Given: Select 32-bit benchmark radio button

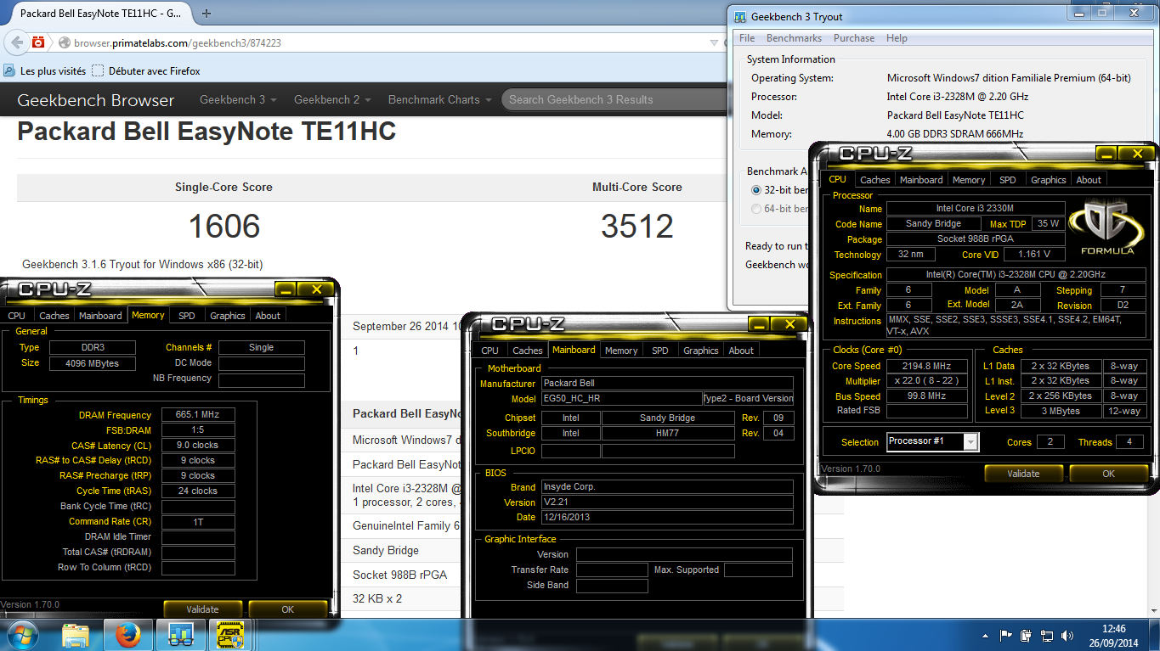Looking at the screenshot, I should (756, 190).
